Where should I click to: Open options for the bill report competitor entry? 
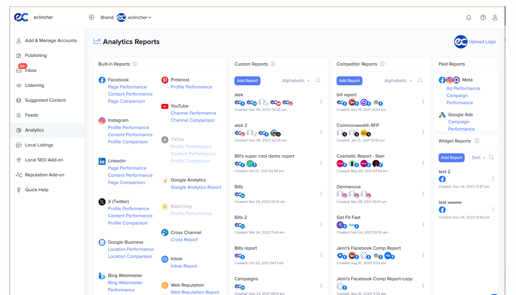pos(423,102)
